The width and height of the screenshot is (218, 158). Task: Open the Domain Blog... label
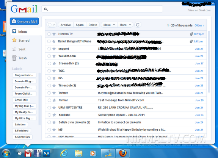pyautogui.click(x=24, y=81)
